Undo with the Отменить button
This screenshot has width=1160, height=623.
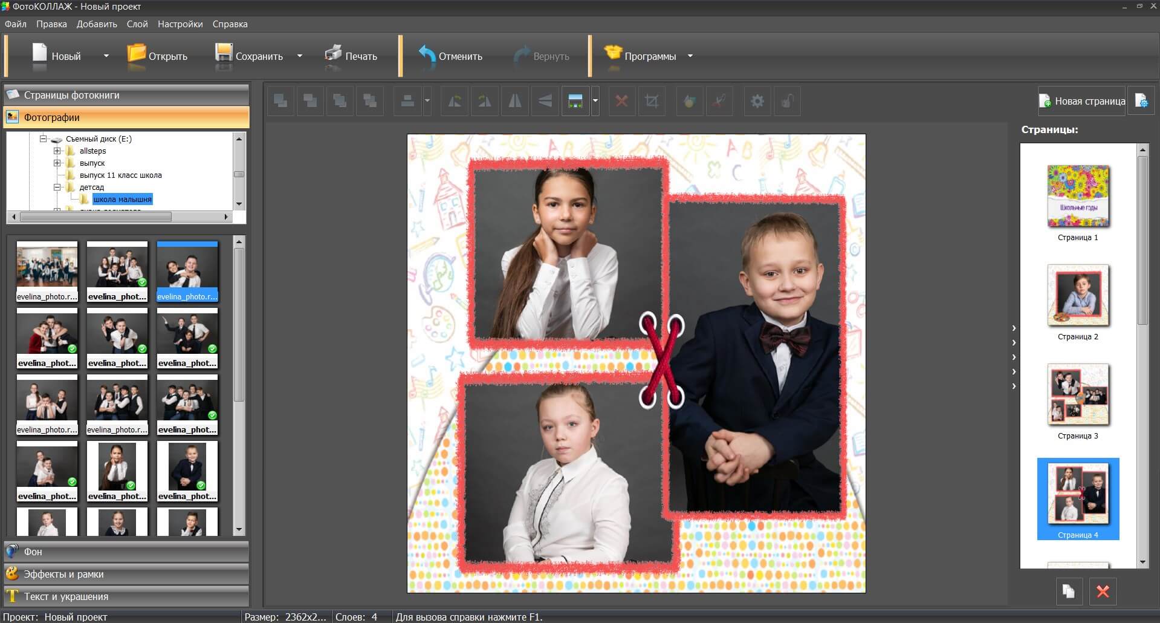coord(450,56)
